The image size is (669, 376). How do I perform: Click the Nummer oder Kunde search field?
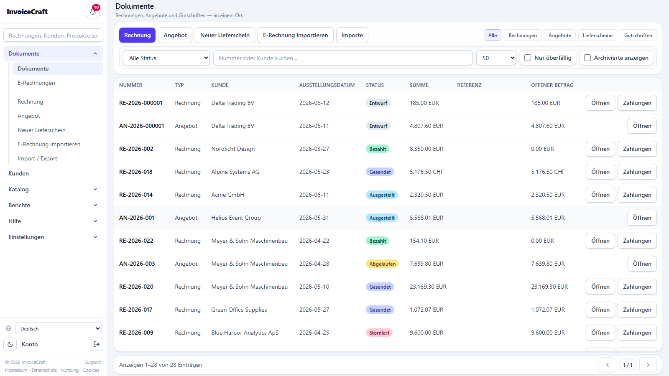343,58
